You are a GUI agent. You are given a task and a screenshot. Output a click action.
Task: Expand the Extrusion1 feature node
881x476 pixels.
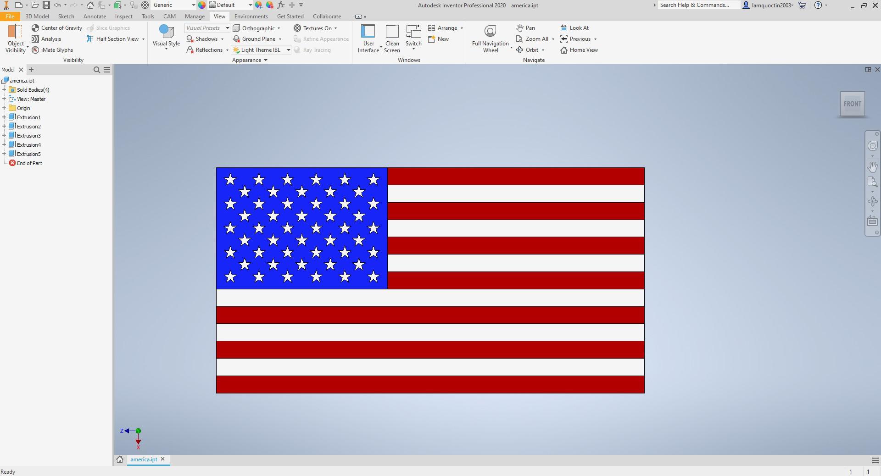click(4, 117)
